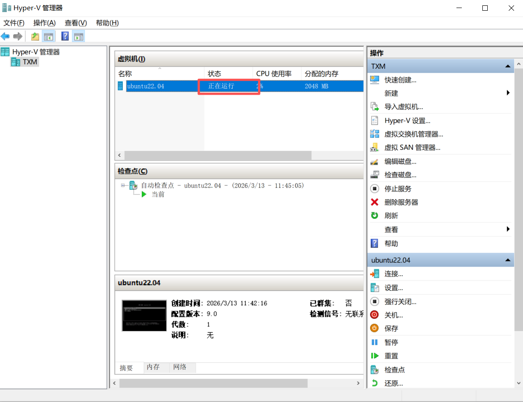Open the 查看(V) menu
The width and height of the screenshot is (523, 402).
click(x=76, y=23)
